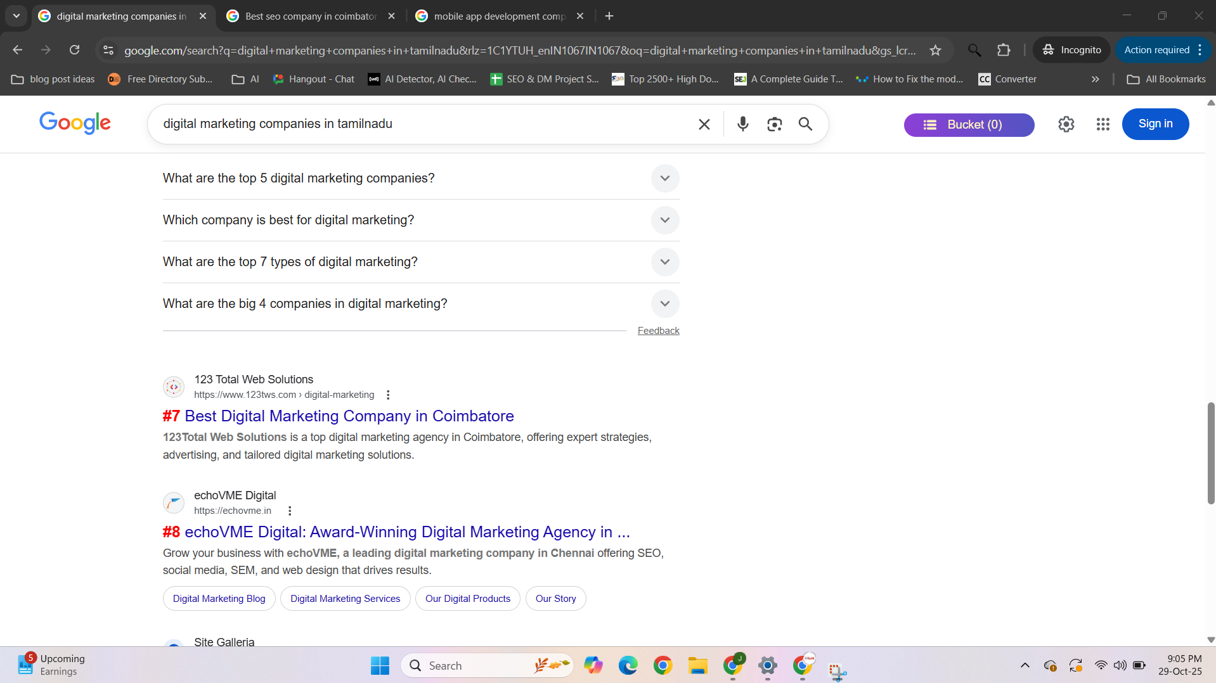Click the voice search microphone icon
The image size is (1216, 683).
coord(742,124)
